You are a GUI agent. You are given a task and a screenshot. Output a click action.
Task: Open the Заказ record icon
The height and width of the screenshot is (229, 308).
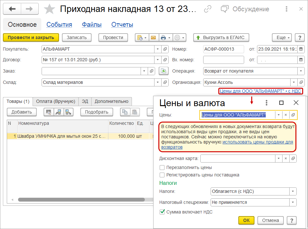[152, 71]
